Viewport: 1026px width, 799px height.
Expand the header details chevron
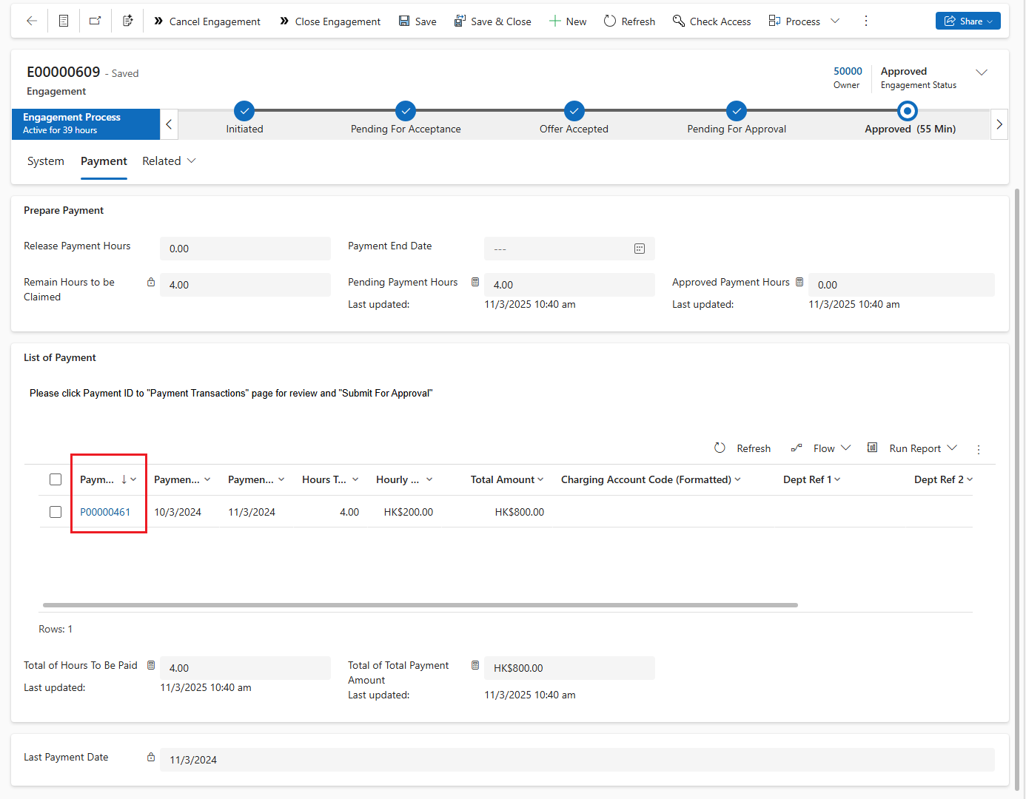tap(982, 73)
